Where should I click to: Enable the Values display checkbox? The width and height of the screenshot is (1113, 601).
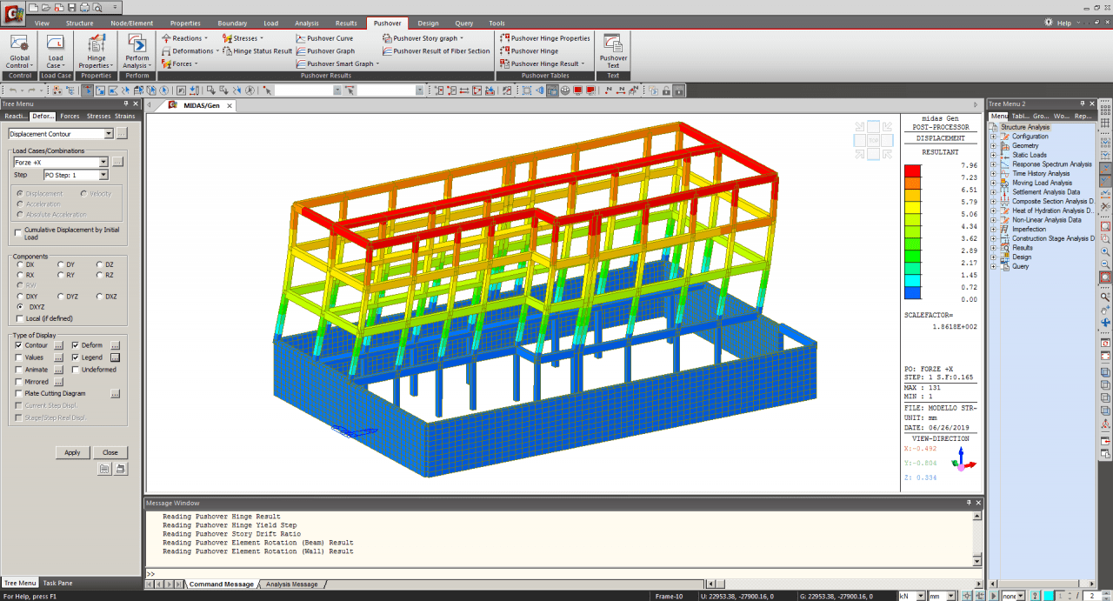(x=19, y=357)
